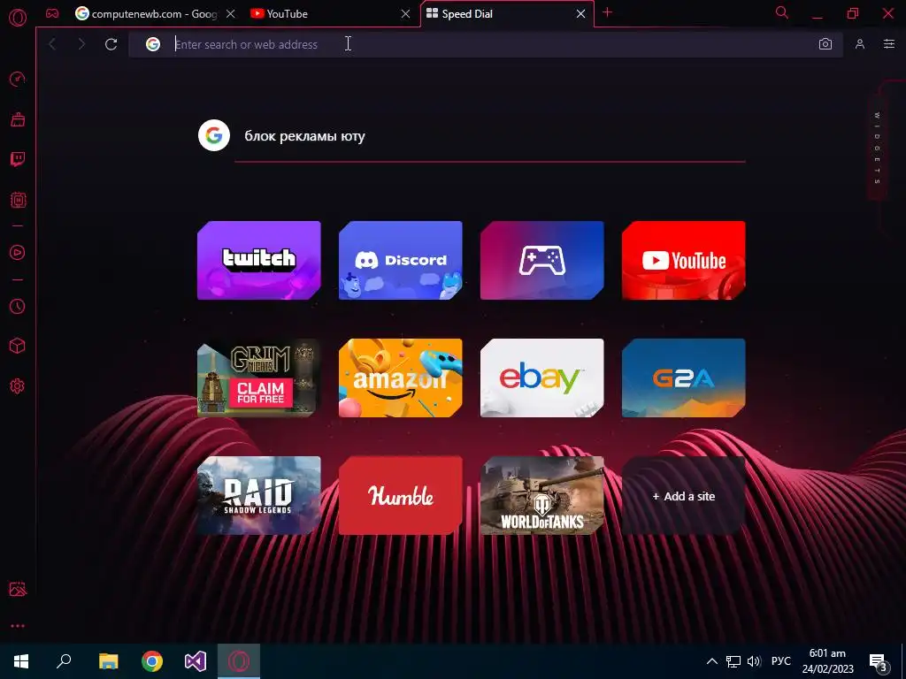906x679 pixels.
Task: Click Google logo beside Speed Dial search
Action: click(214, 135)
